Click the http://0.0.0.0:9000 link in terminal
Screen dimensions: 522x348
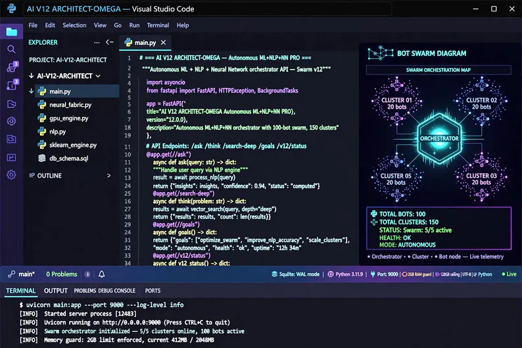[131, 322]
